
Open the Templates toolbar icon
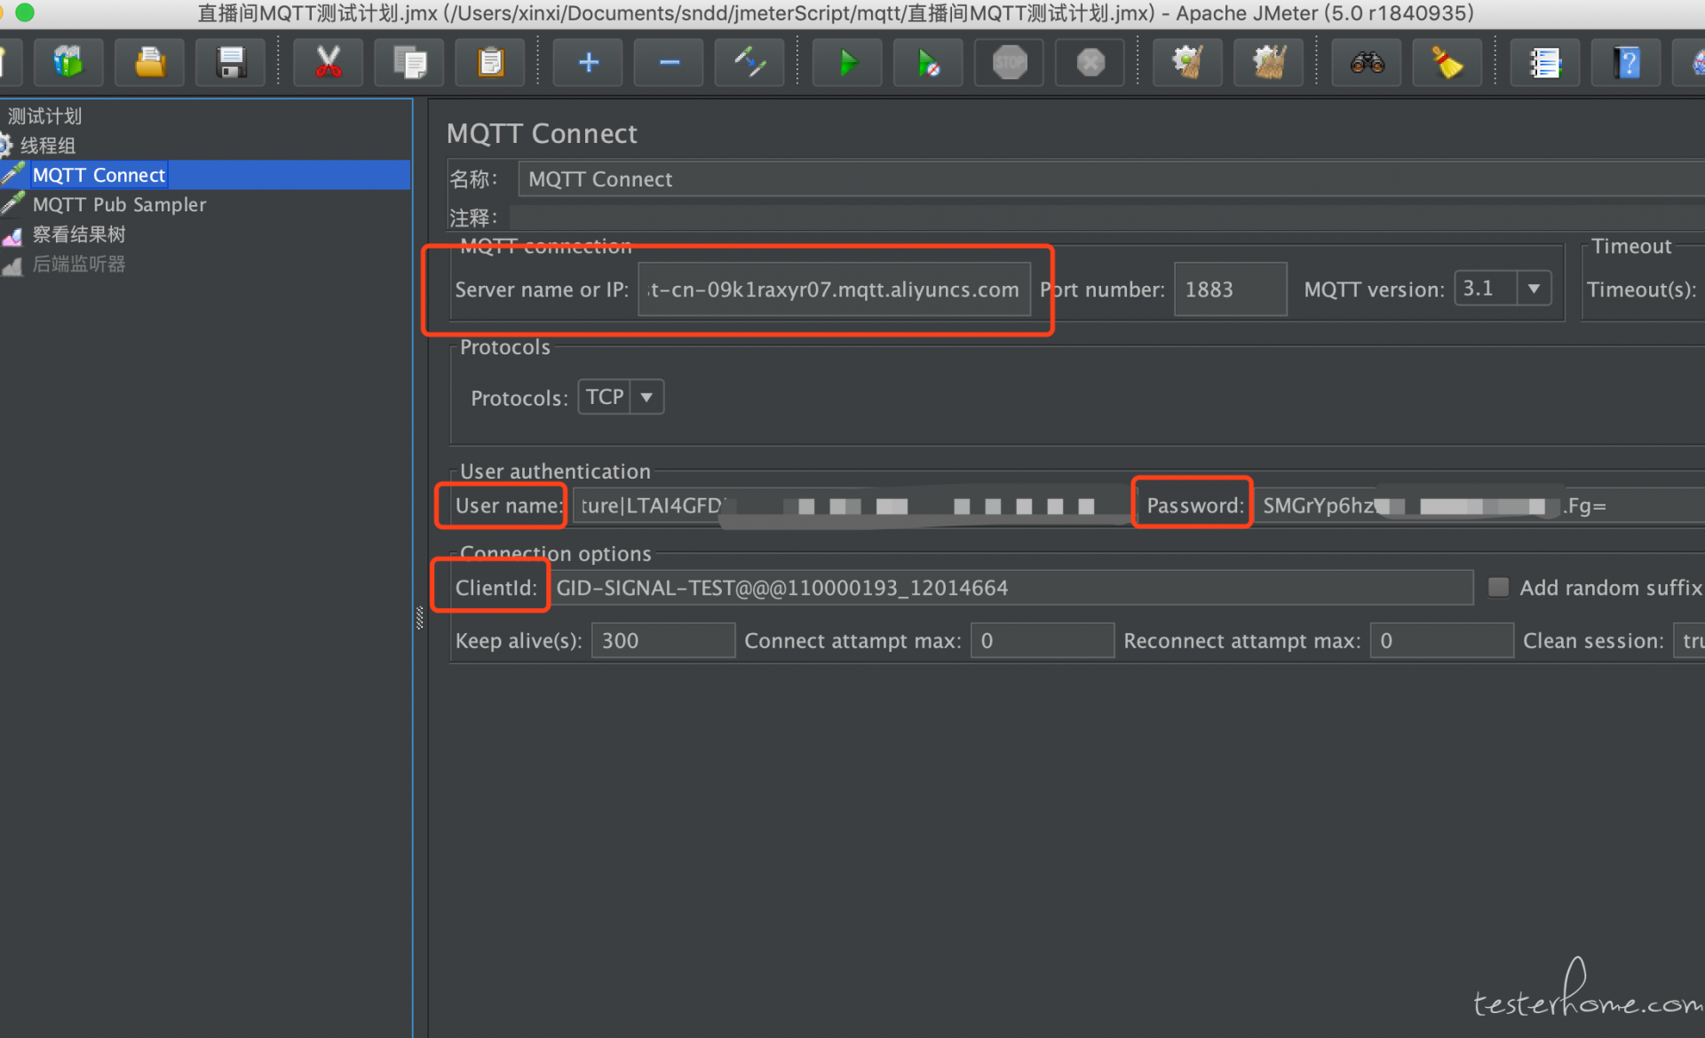point(68,62)
